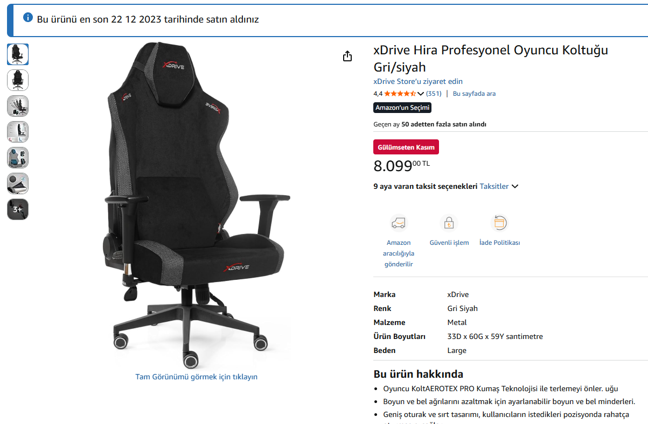Click the Bu sayfada ara link
Image resolution: width=648 pixels, height=424 pixels.
(474, 94)
